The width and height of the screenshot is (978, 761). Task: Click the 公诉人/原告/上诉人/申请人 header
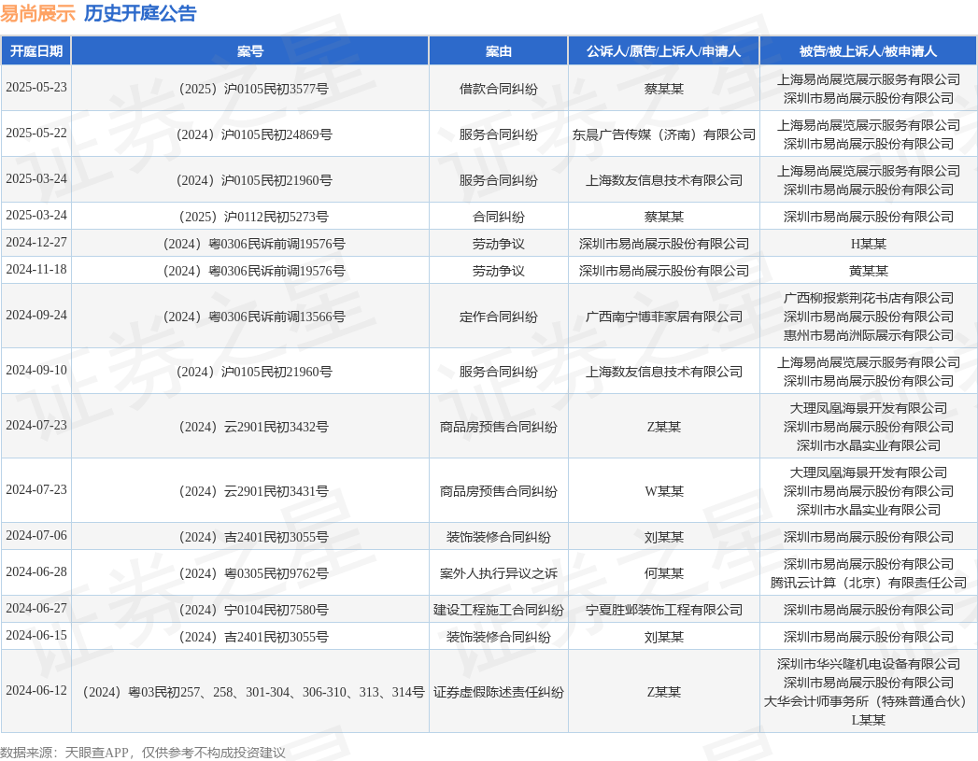[663, 51]
